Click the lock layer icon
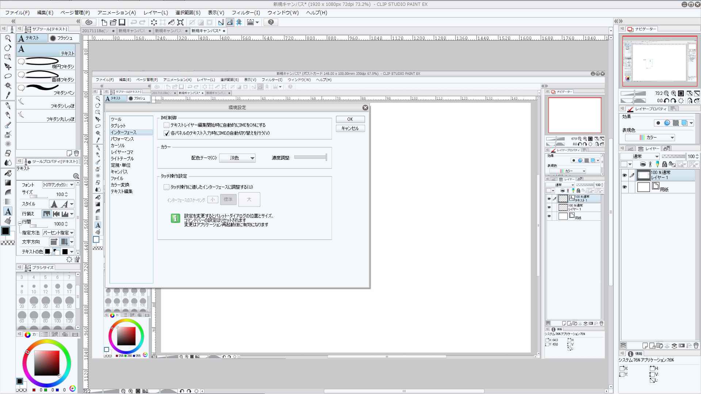701x394 pixels. point(664,164)
